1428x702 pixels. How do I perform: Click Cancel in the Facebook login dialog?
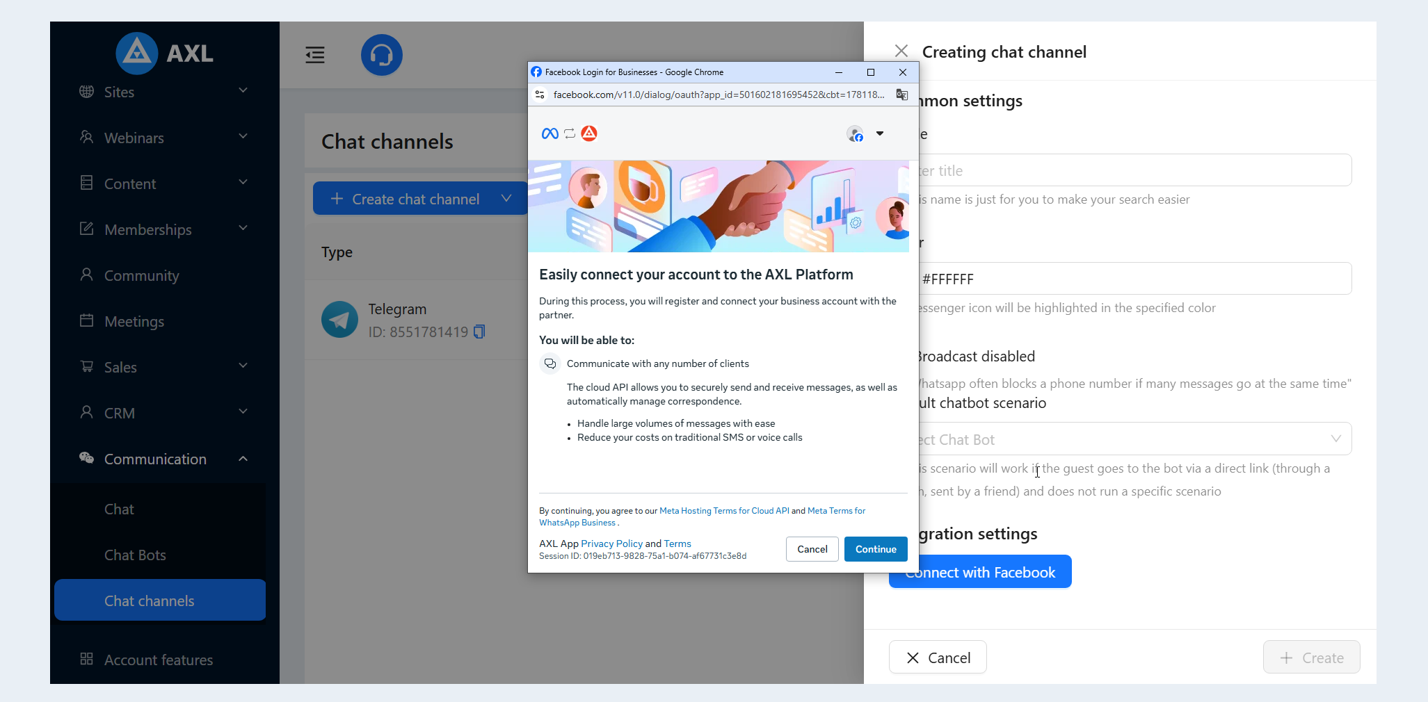pyautogui.click(x=812, y=549)
